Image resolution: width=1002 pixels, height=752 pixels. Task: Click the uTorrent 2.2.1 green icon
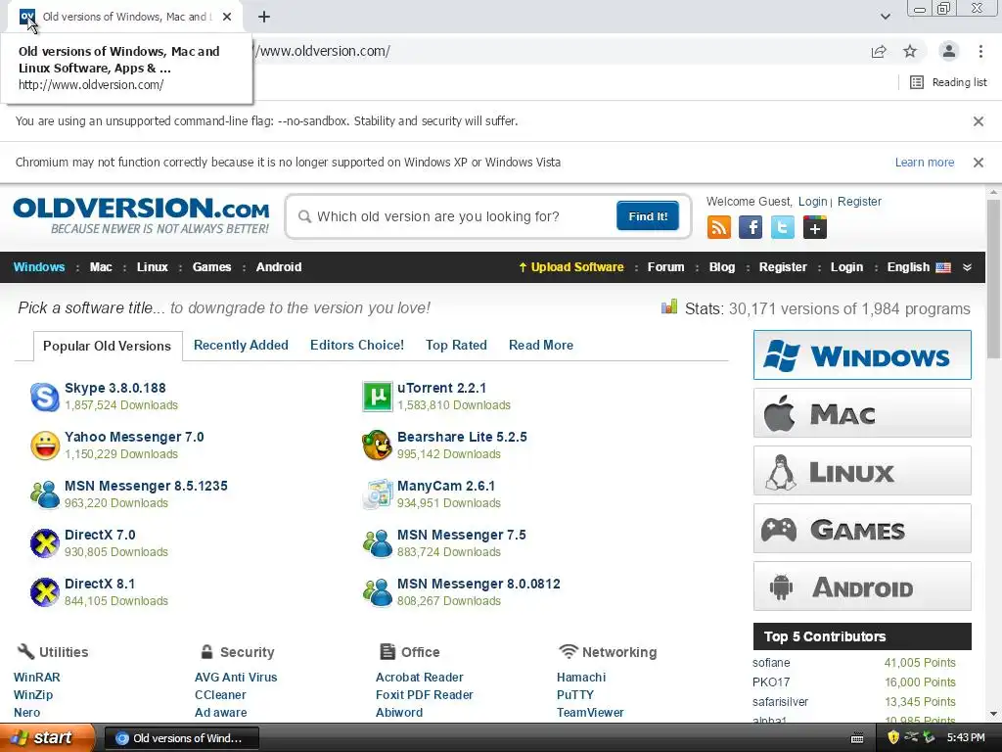point(378,397)
